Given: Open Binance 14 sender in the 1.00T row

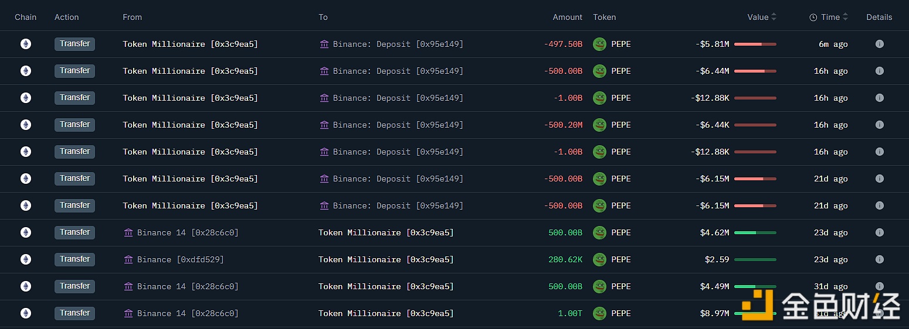Looking at the screenshot, I should 188,313.
